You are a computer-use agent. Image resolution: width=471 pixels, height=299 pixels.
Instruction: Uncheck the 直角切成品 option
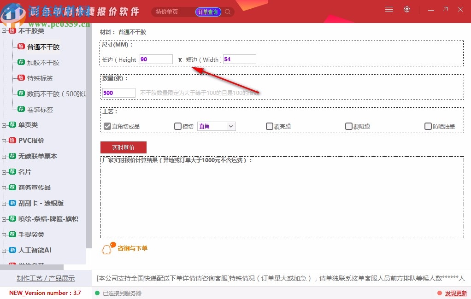(x=106, y=126)
